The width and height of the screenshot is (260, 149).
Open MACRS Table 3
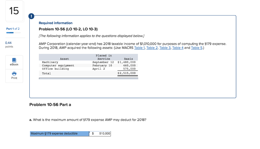pyautogui.click(x=165, y=48)
